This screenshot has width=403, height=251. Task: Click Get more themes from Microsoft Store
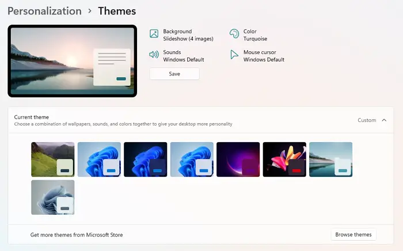coord(77,235)
